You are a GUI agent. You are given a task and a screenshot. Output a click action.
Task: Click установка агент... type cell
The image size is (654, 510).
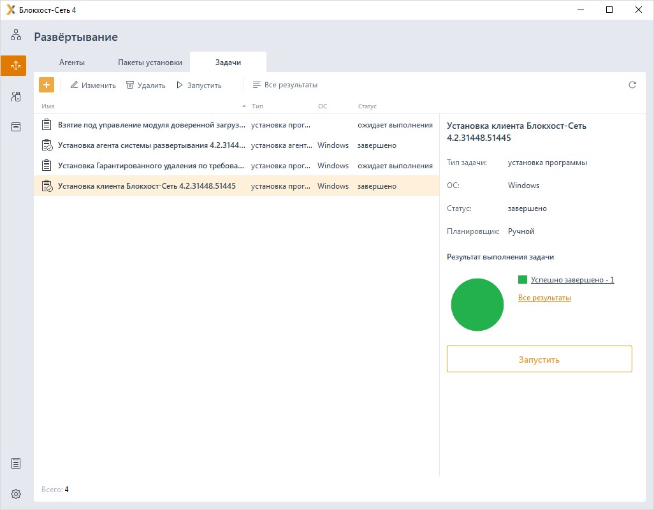[282, 145]
